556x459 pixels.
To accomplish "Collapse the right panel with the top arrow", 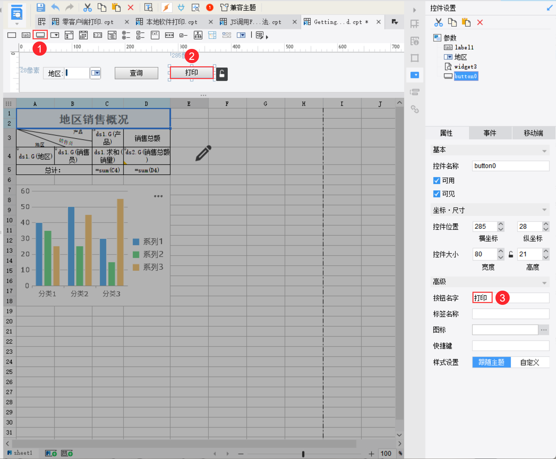I will (x=414, y=10).
